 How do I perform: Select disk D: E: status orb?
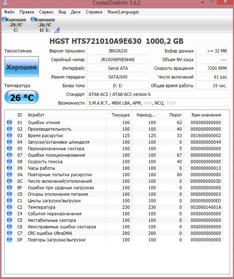[x=33, y=19]
